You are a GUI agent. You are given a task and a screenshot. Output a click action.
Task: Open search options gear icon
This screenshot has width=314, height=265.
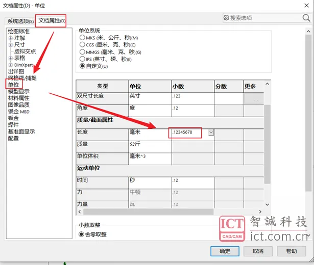click(226, 18)
